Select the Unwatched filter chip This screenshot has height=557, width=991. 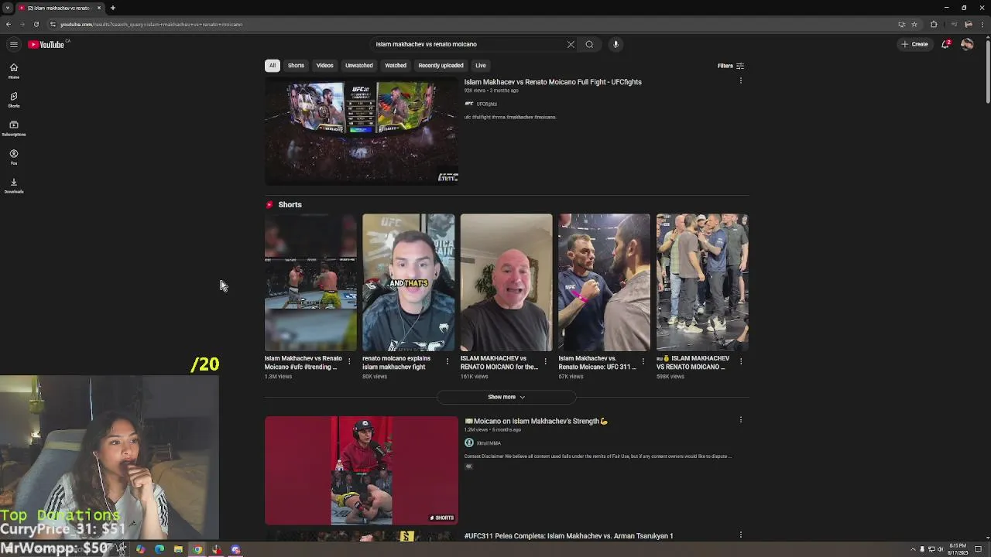pyautogui.click(x=358, y=66)
